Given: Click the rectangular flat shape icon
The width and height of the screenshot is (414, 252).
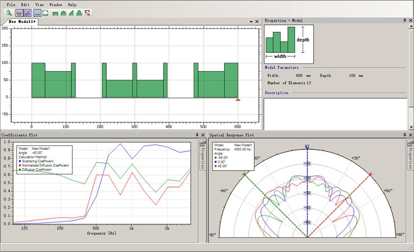Looking at the screenshot, I should pyautogui.click(x=55, y=13).
